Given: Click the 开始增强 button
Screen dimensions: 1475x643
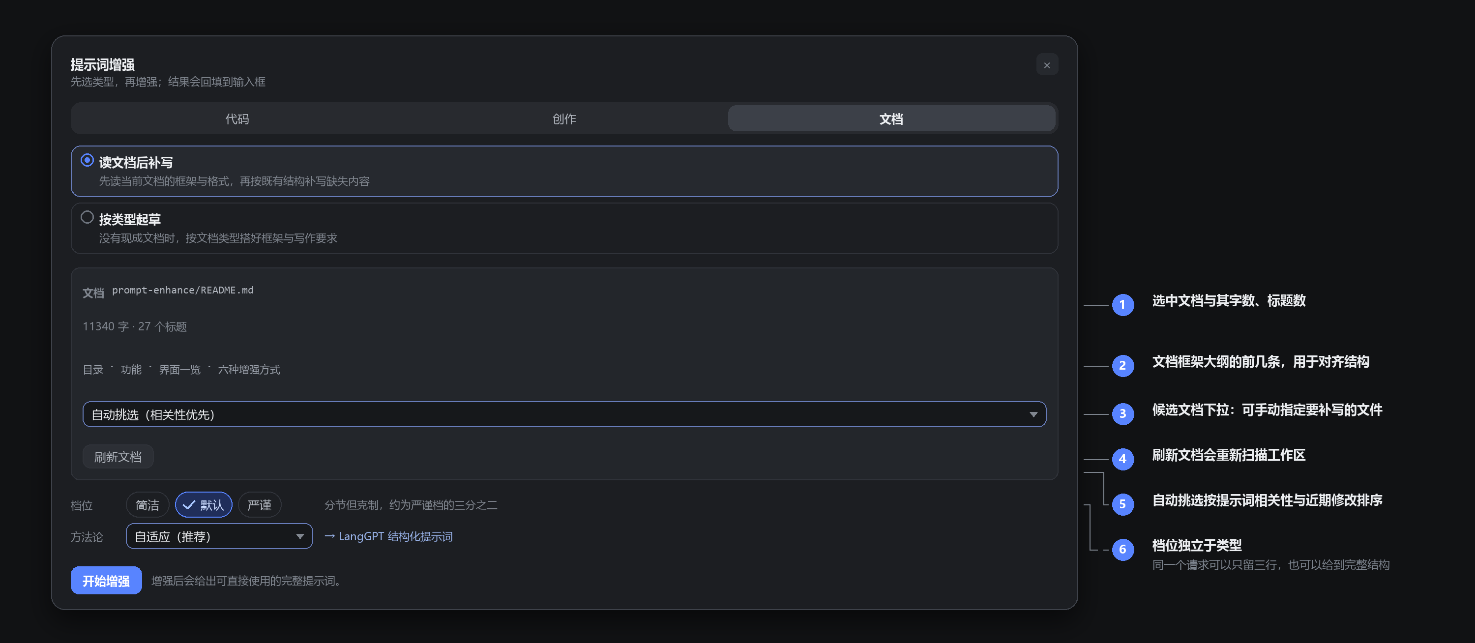Looking at the screenshot, I should 106,580.
